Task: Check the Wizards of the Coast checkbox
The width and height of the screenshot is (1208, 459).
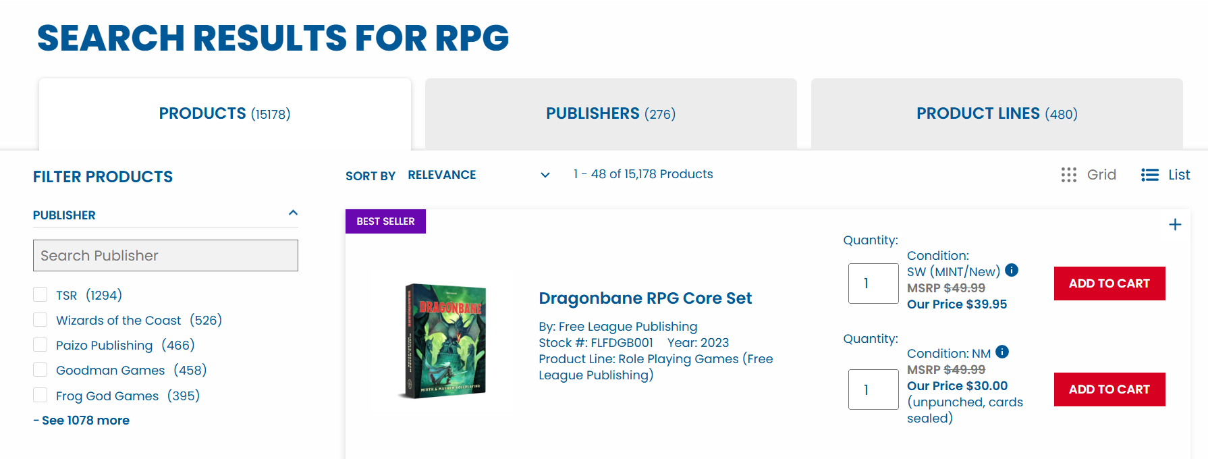Action: point(40,319)
